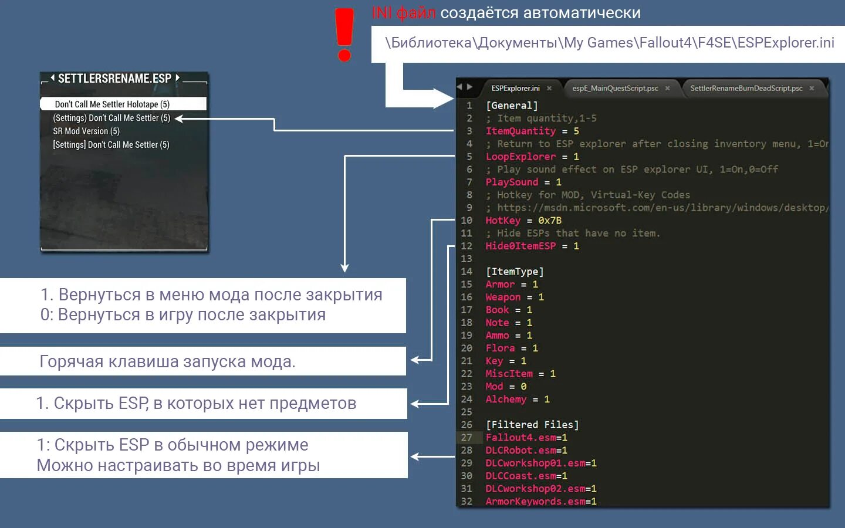The height and width of the screenshot is (528, 845).
Task: Switch to the ESPExplorer.ini editor tab
Action: (515, 88)
